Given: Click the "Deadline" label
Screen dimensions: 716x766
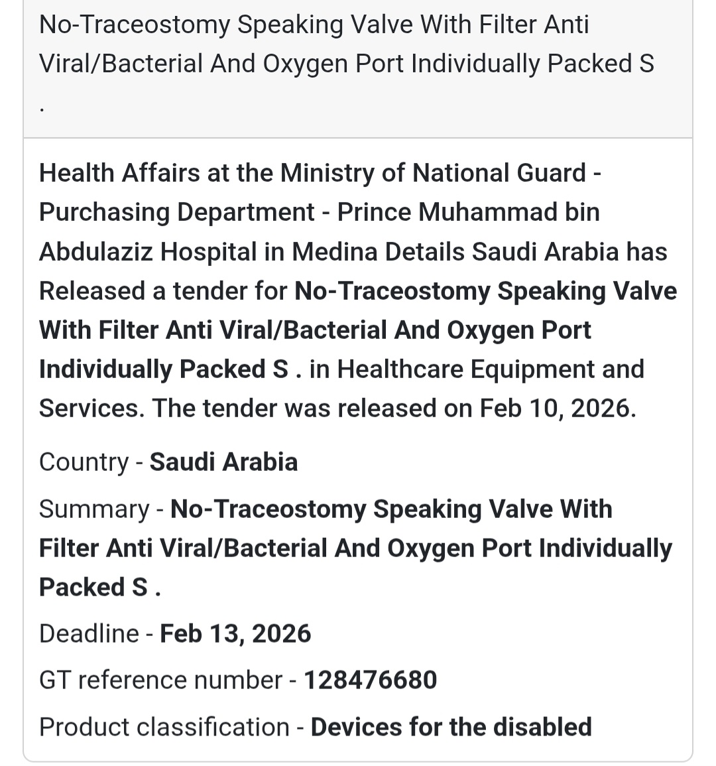Looking at the screenshot, I should (x=89, y=633).
